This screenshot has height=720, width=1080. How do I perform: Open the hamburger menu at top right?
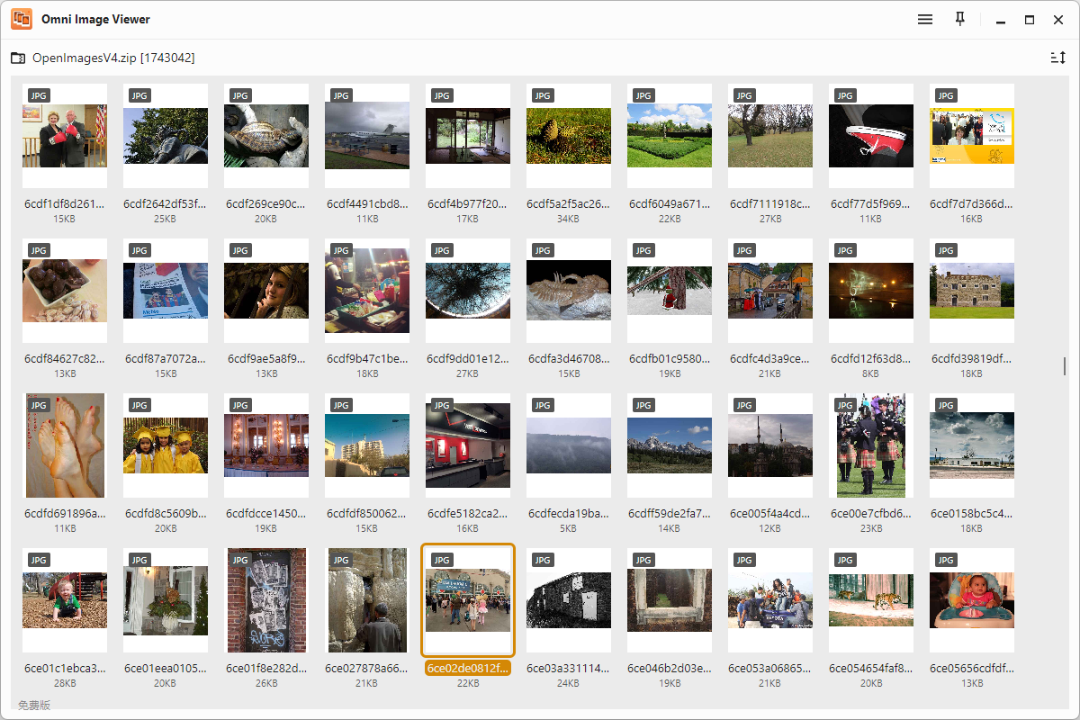[x=924, y=19]
